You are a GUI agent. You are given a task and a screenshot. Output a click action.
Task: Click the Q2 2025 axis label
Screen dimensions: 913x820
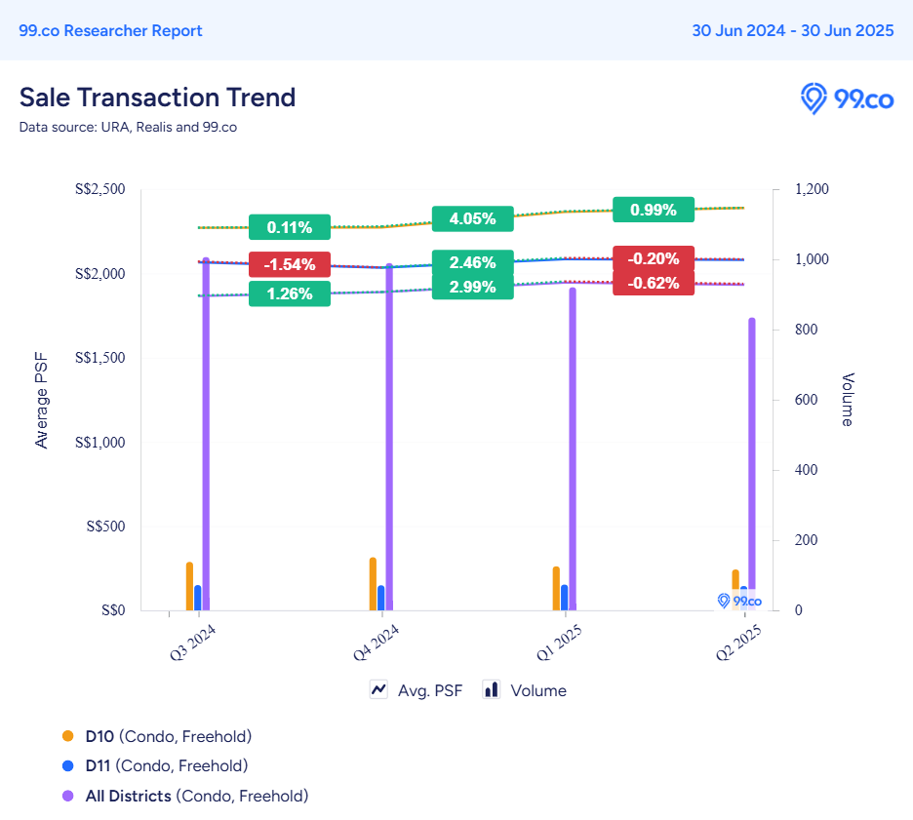click(738, 643)
